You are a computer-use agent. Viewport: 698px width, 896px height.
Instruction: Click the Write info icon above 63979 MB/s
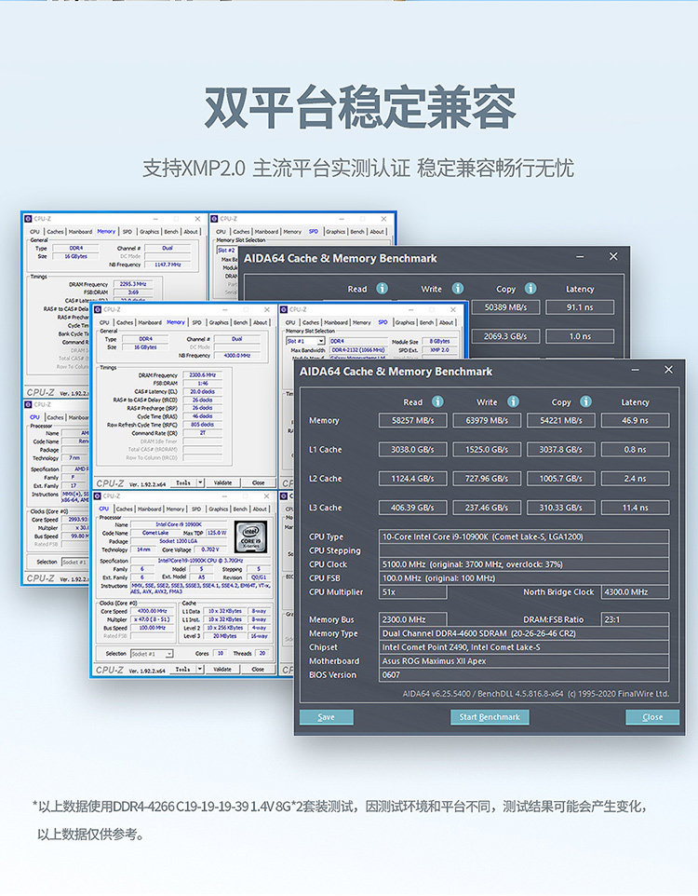(513, 401)
